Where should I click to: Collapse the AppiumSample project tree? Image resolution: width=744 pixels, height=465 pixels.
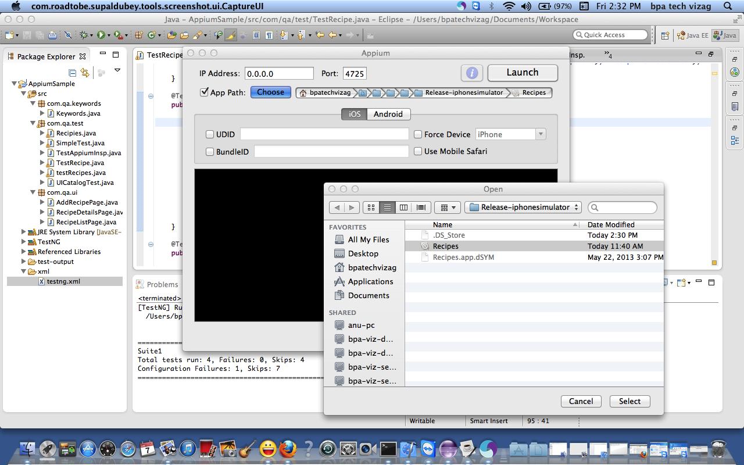[x=15, y=84]
